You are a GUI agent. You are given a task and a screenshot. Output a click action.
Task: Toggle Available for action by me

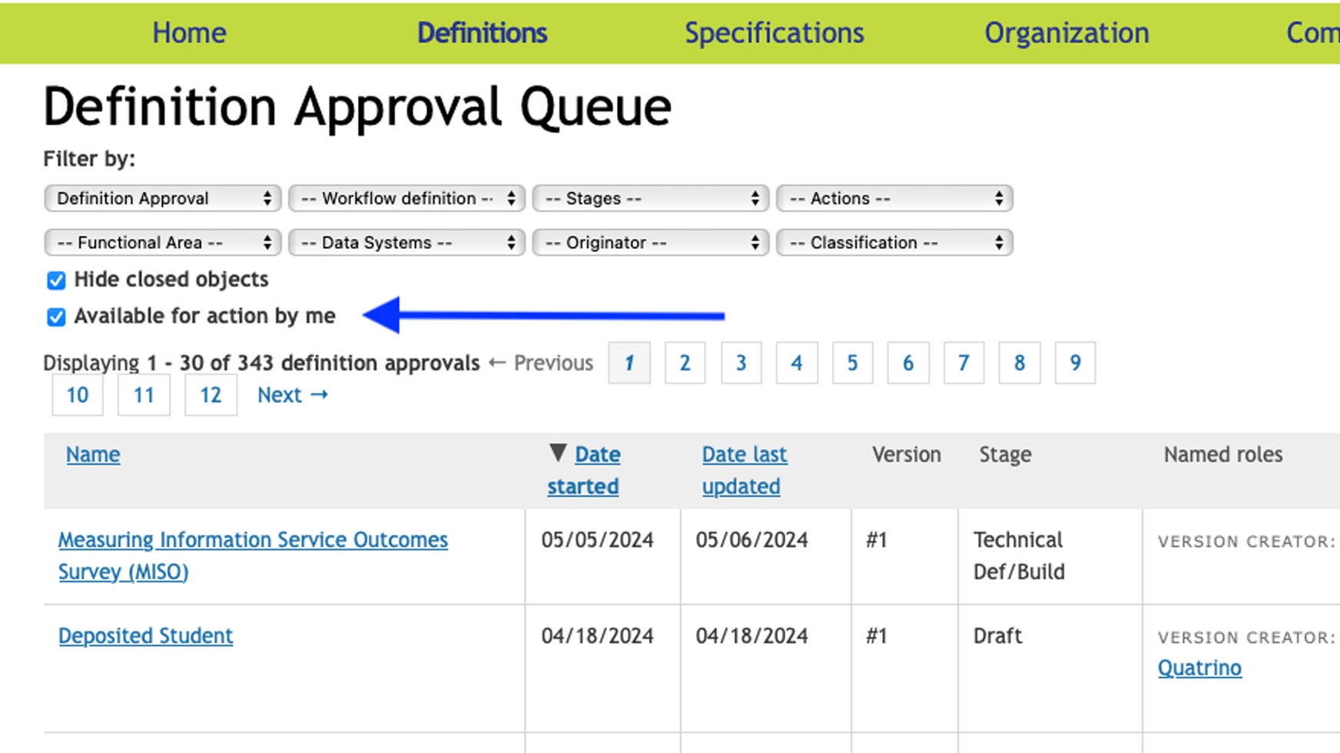click(56, 317)
